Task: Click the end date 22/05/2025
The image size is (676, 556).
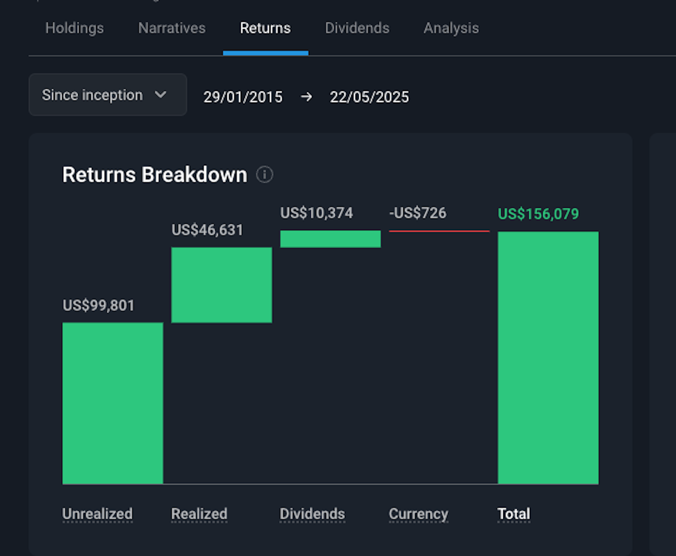Action: coord(369,97)
